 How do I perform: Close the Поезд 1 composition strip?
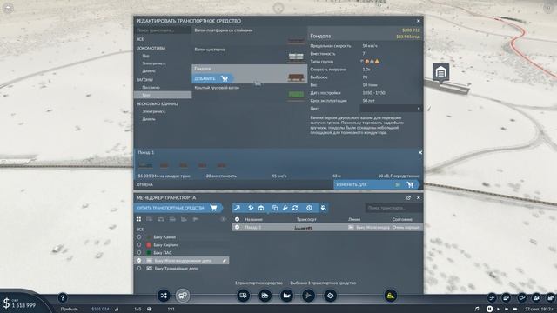pos(419,153)
